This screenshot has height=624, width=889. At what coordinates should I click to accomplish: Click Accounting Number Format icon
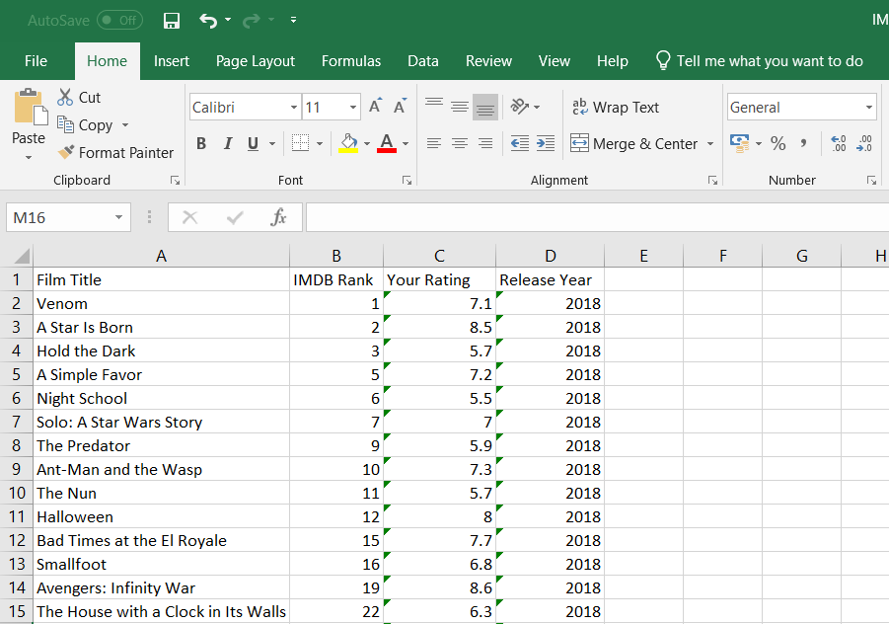(739, 143)
